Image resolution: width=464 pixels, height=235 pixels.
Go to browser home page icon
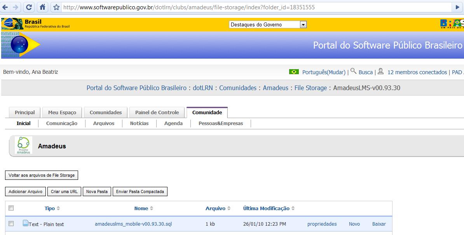coord(43,7)
